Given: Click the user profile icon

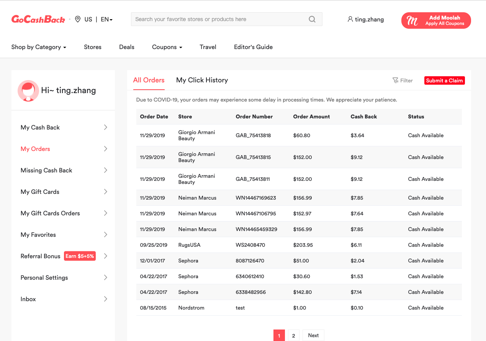Looking at the screenshot, I should (x=350, y=19).
